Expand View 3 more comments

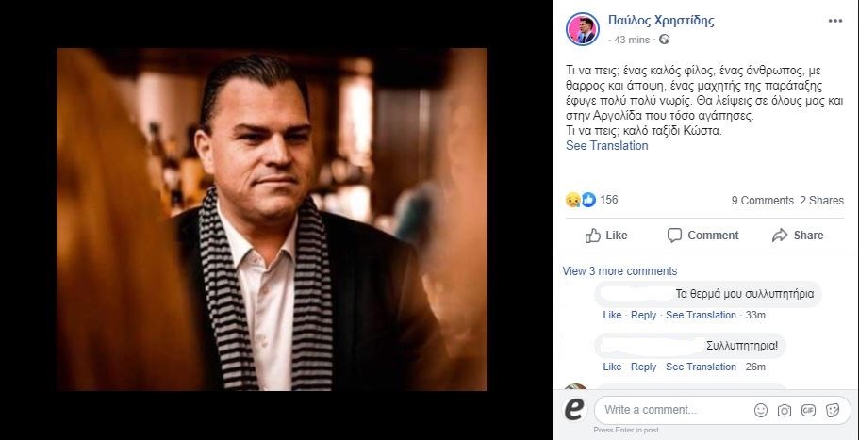619,271
